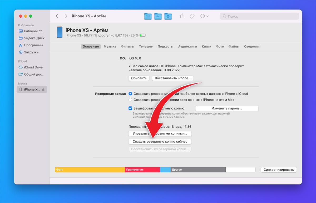Screen dimensions: 316x203
Task: Select iCloud backup radio option
Action: [130, 94]
